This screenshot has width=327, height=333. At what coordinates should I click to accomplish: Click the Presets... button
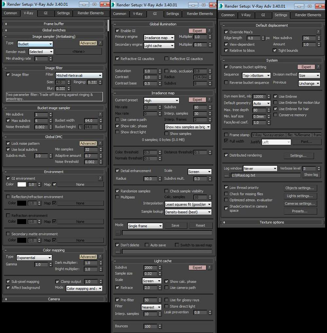coord(300,211)
